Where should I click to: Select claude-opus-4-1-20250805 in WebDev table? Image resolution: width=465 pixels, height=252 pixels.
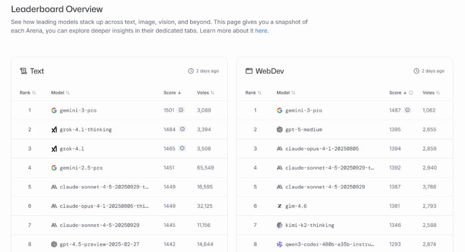pos(322,148)
